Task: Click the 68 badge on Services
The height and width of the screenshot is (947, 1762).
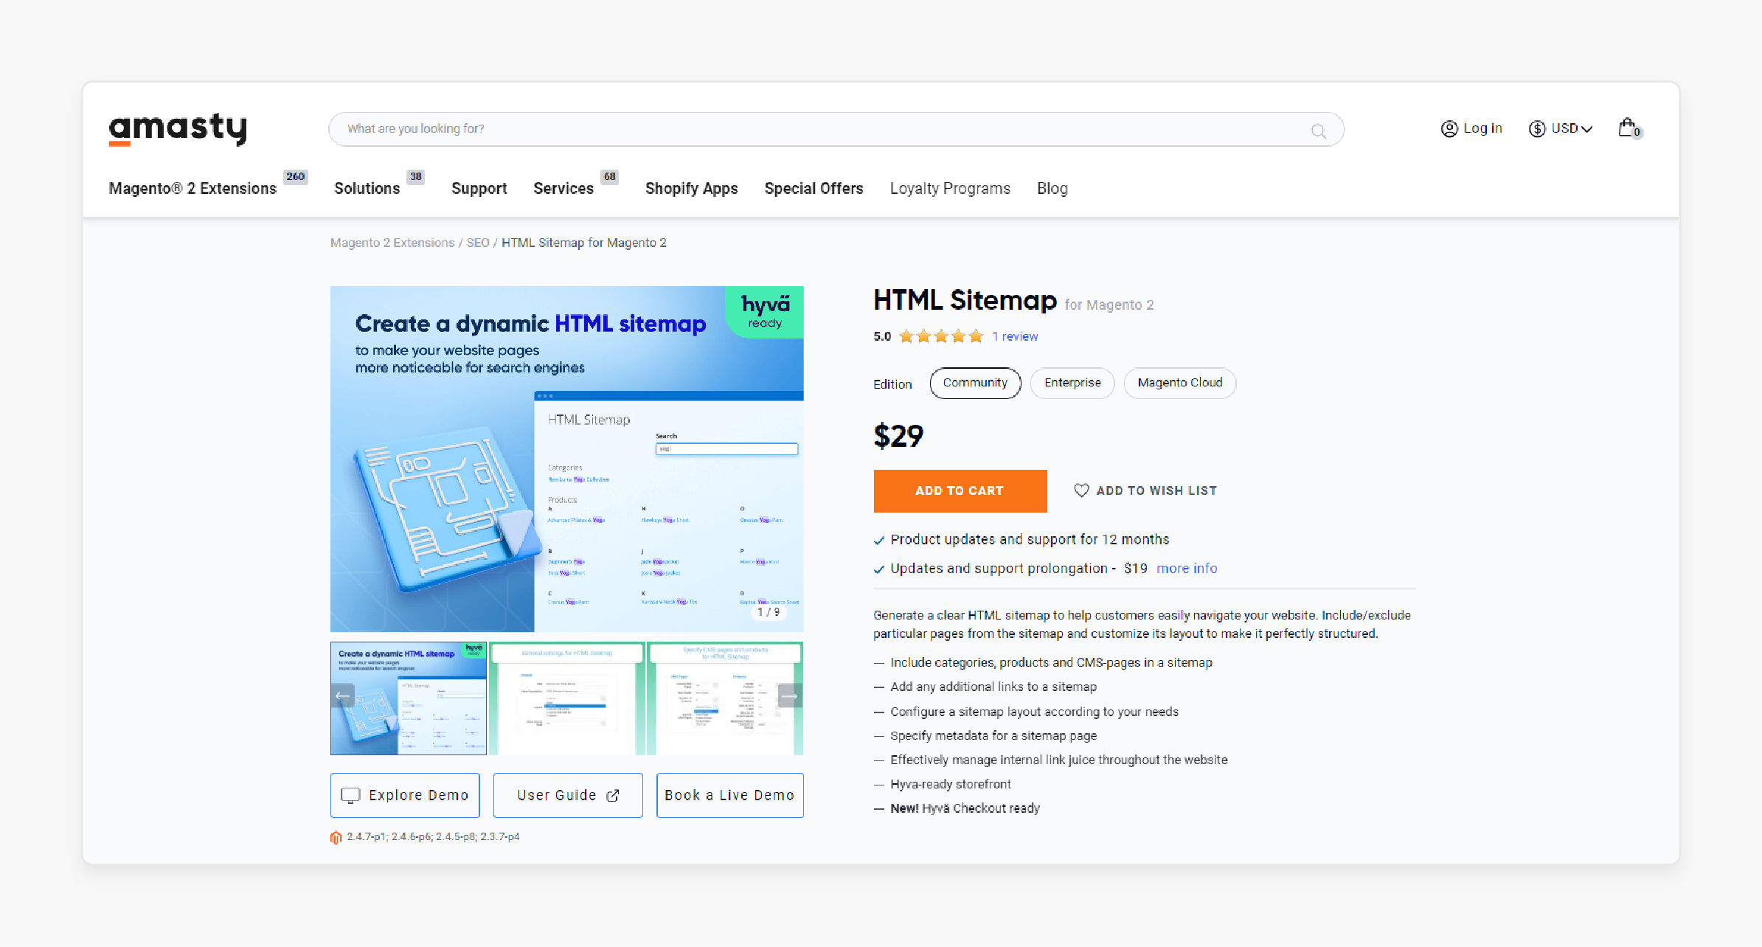Action: click(610, 176)
